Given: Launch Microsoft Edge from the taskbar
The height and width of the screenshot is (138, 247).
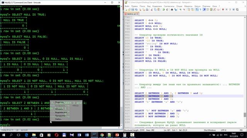Looking at the screenshot, I should (26, 135).
